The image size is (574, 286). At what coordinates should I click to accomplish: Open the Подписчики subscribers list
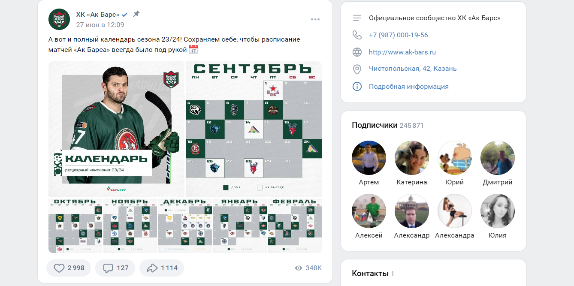pyautogui.click(x=375, y=125)
